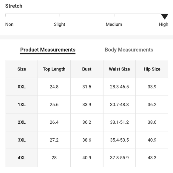Select the 3XL size row label
This screenshot has height=173, width=173.
(22, 140)
